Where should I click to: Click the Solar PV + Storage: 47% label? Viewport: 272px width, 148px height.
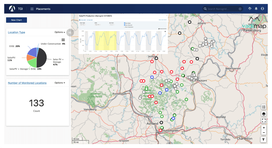[58, 62]
